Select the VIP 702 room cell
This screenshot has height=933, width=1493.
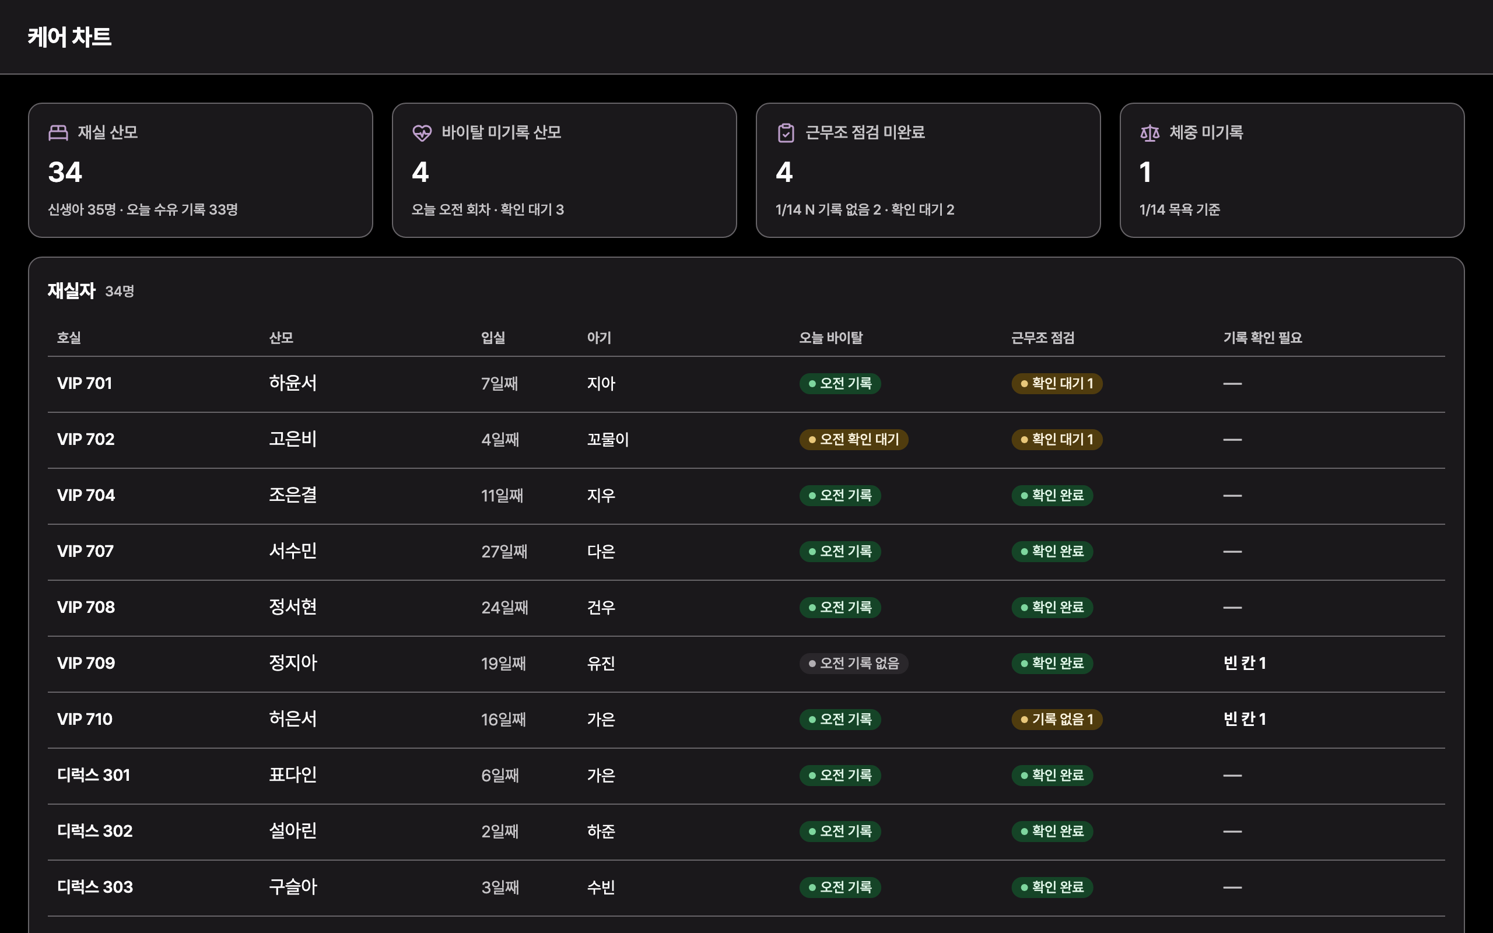[86, 439]
